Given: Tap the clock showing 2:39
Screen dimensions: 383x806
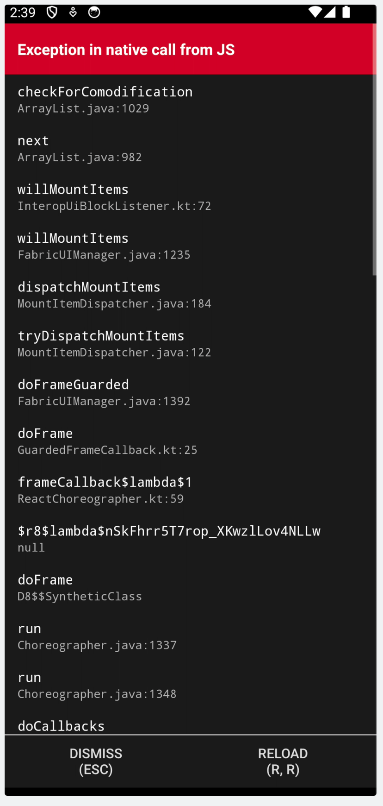Looking at the screenshot, I should click(x=23, y=13).
